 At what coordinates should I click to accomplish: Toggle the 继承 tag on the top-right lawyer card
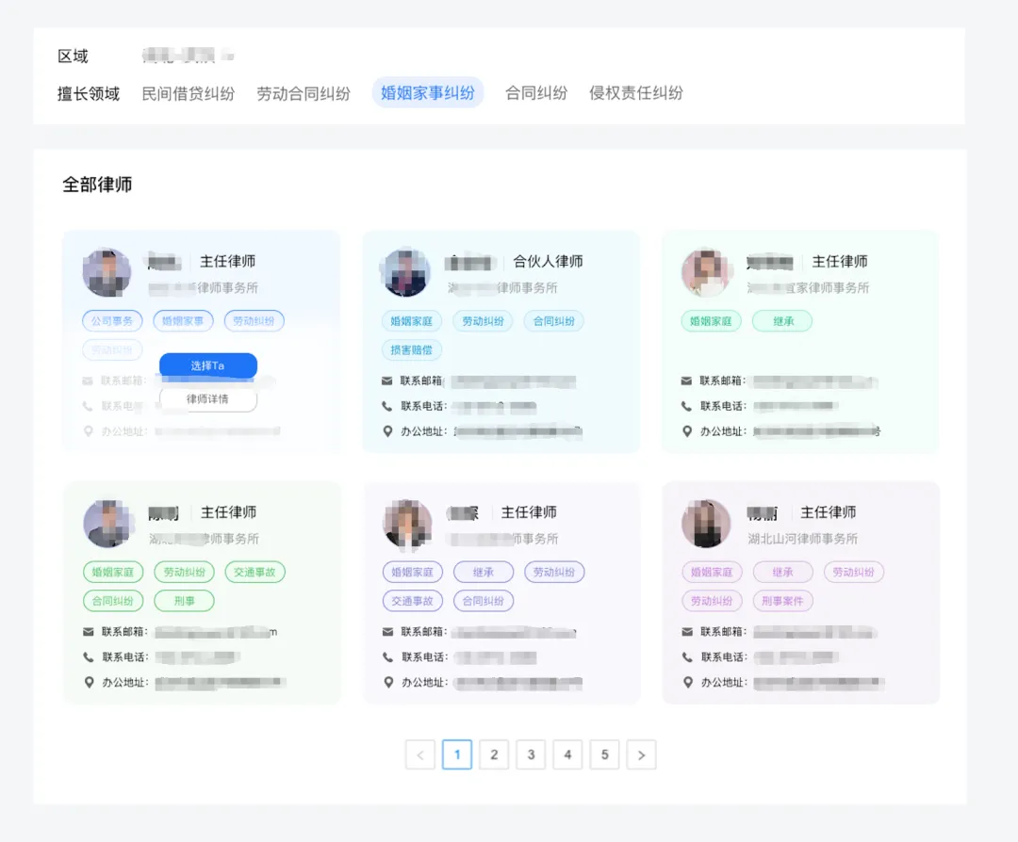[x=782, y=321]
